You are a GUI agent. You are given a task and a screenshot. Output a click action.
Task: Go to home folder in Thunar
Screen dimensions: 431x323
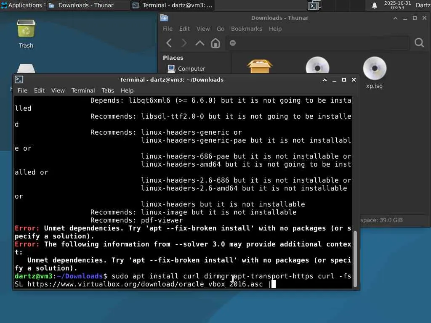[215, 43]
